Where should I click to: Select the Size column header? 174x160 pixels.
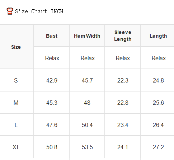point(16,47)
